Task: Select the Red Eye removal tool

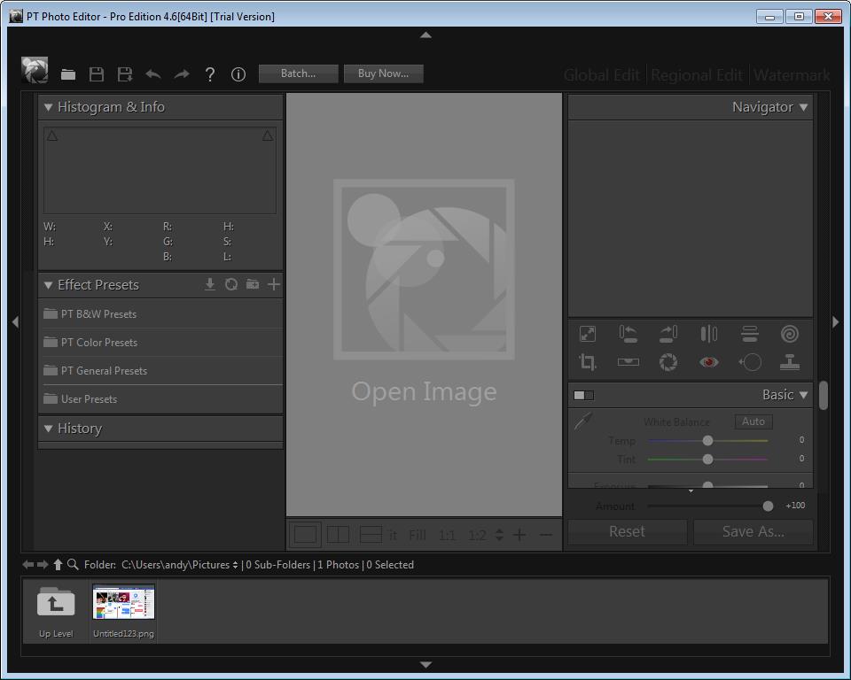Action: click(709, 362)
